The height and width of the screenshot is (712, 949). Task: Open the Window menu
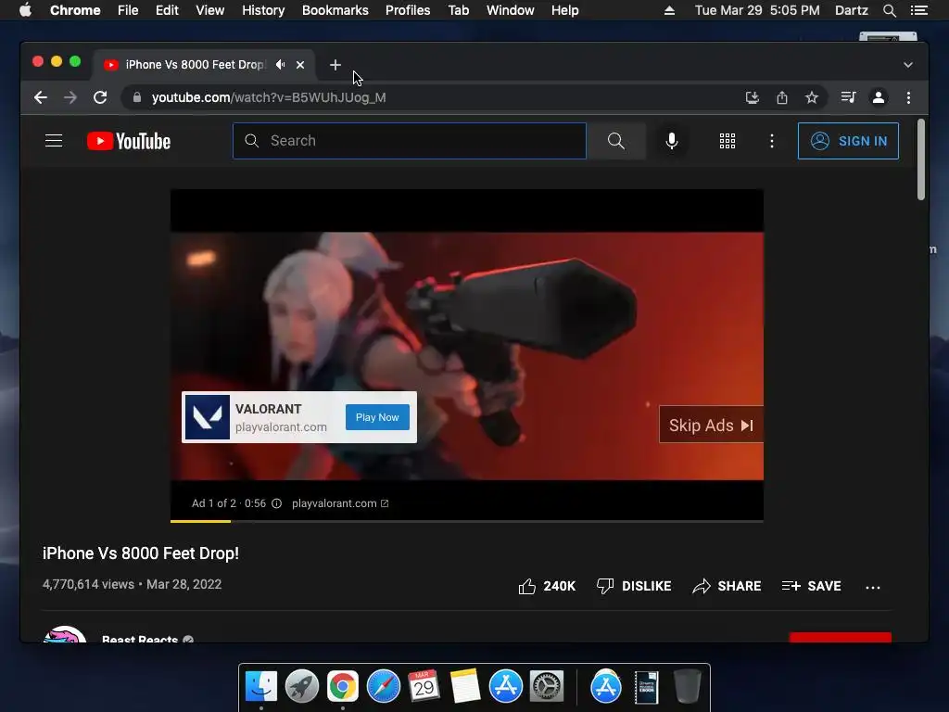(x=511, y=10)
